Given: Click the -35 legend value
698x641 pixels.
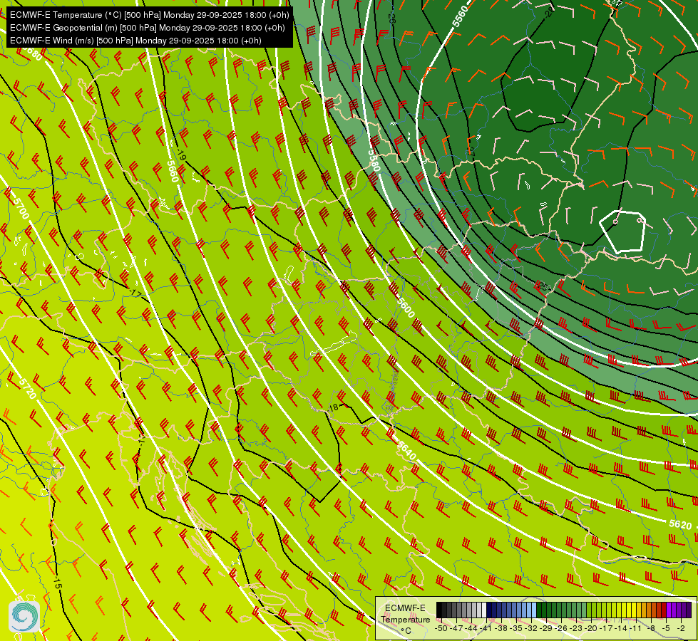Looking at the screenshot, I should 516,628.
